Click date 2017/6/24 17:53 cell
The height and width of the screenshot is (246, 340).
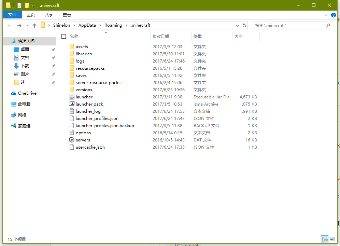169,111
